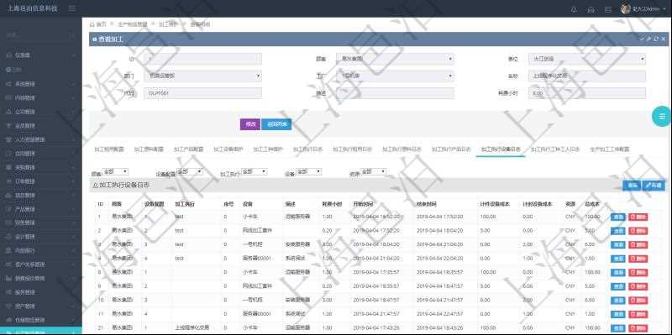Click the 内容管理 sidebar icon
Viewport: 672px width, 335px height.
(x=9, y=98)
